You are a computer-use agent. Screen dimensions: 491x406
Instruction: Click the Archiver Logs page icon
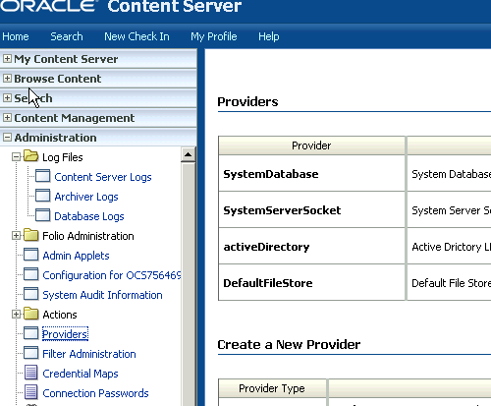[x=42, y=196]
